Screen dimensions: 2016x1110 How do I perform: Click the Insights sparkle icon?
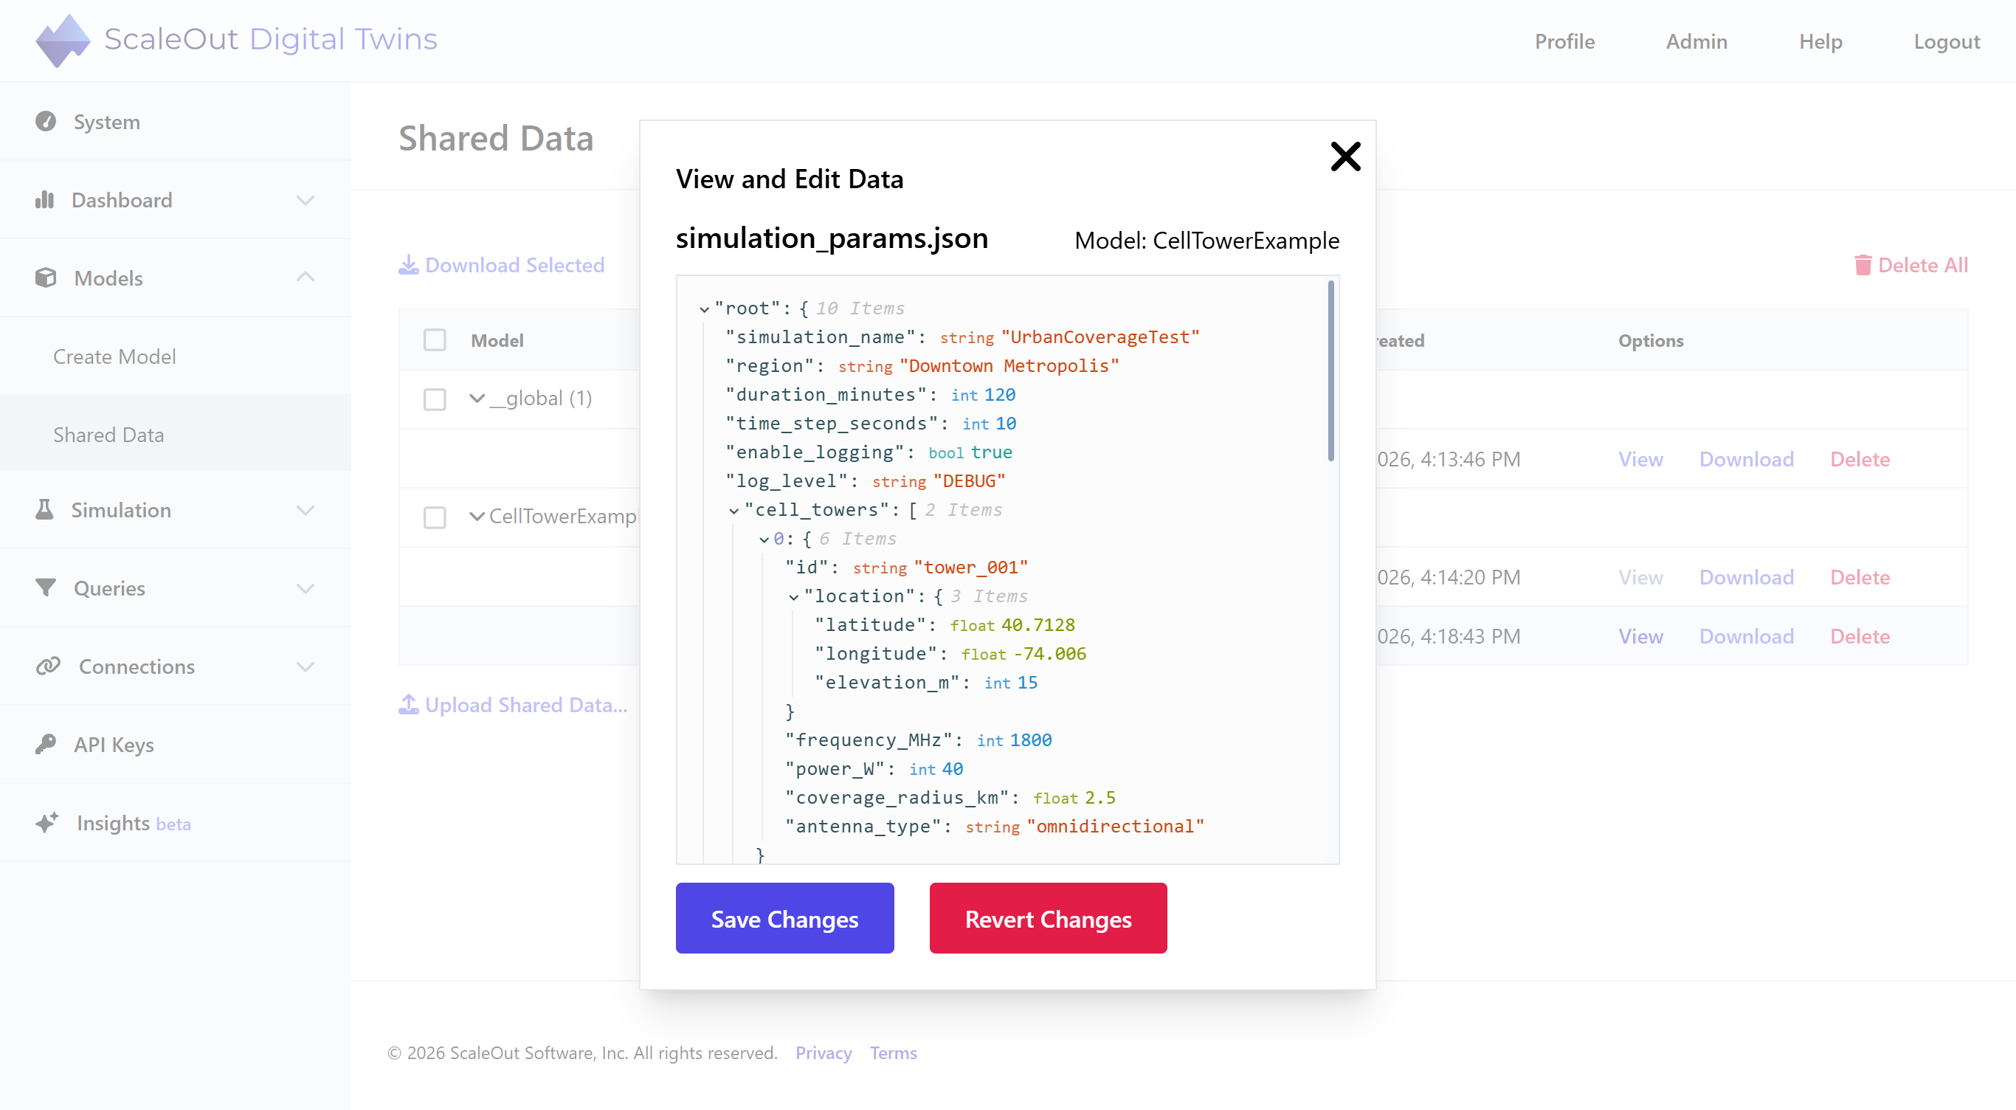click(x=47, y=823)
